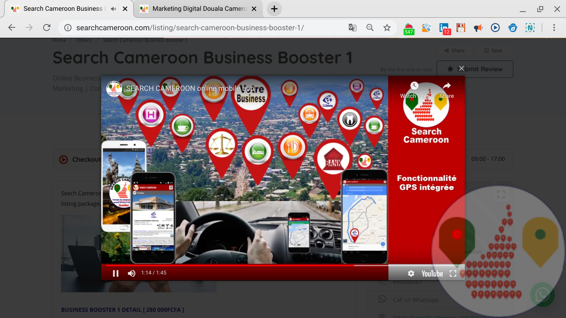This screenshot has width=566, height=318.
Task: Go forward in browser history
Action: 29,28
